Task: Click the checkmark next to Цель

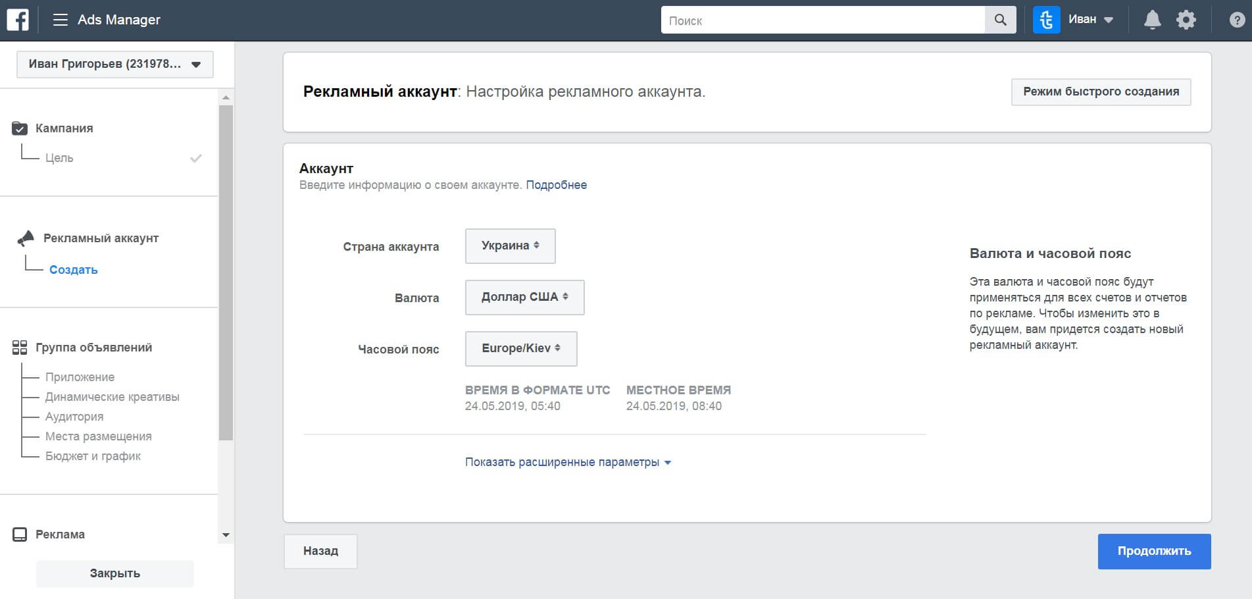Action: pos(195,158)
